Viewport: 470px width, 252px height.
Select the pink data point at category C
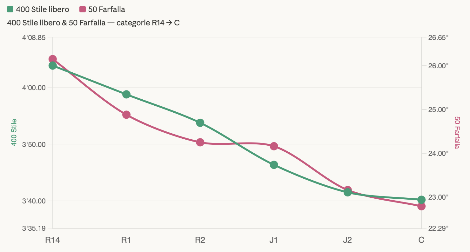click(421, 206)
